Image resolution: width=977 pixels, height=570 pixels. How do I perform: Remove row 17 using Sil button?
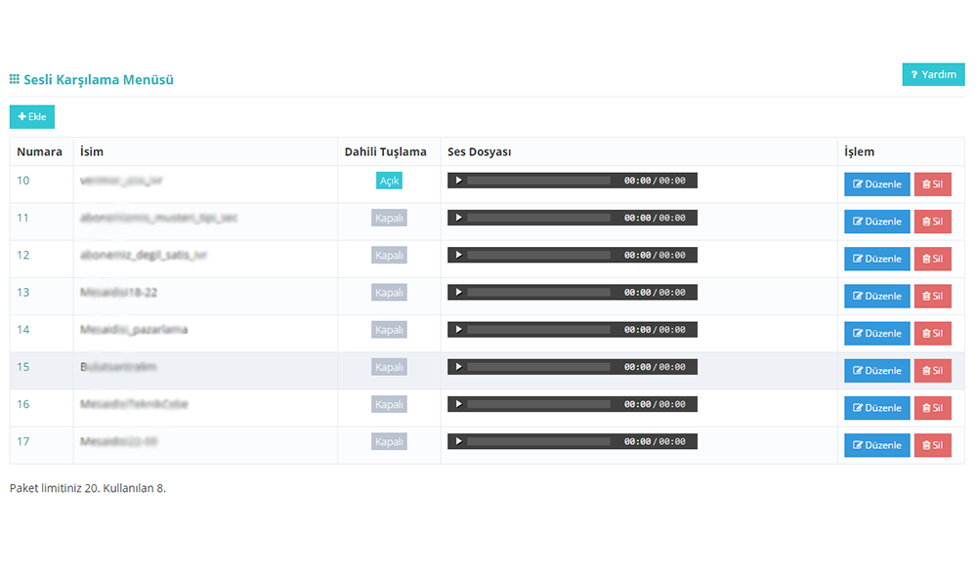(x=932, y=445)
